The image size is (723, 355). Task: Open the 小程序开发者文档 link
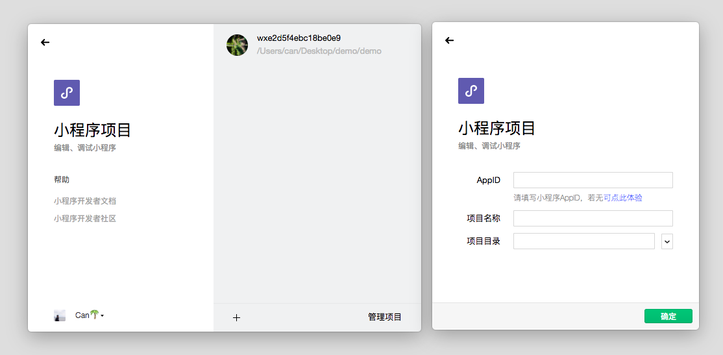point(85,201)
